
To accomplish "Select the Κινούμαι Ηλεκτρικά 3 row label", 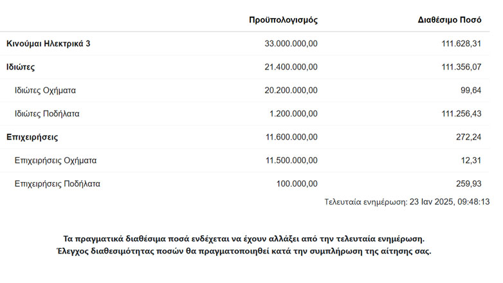I will pos(48,44).
